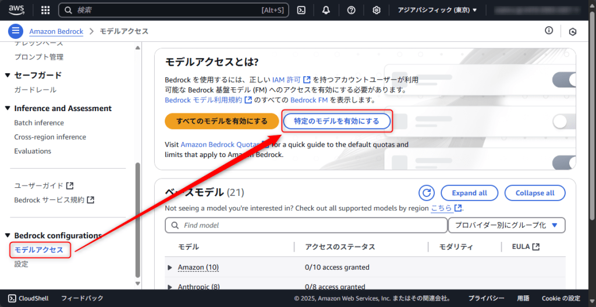Click the Amazon (10) provider name
The image size is (596, 307).
198,267
